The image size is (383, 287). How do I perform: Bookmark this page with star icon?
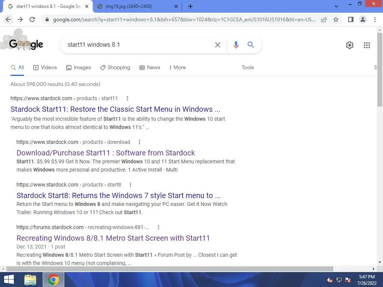[x=336, y=19]
